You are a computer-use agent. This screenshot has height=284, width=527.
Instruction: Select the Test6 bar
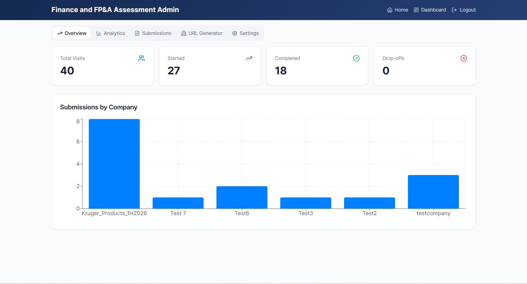click(242, 197)
